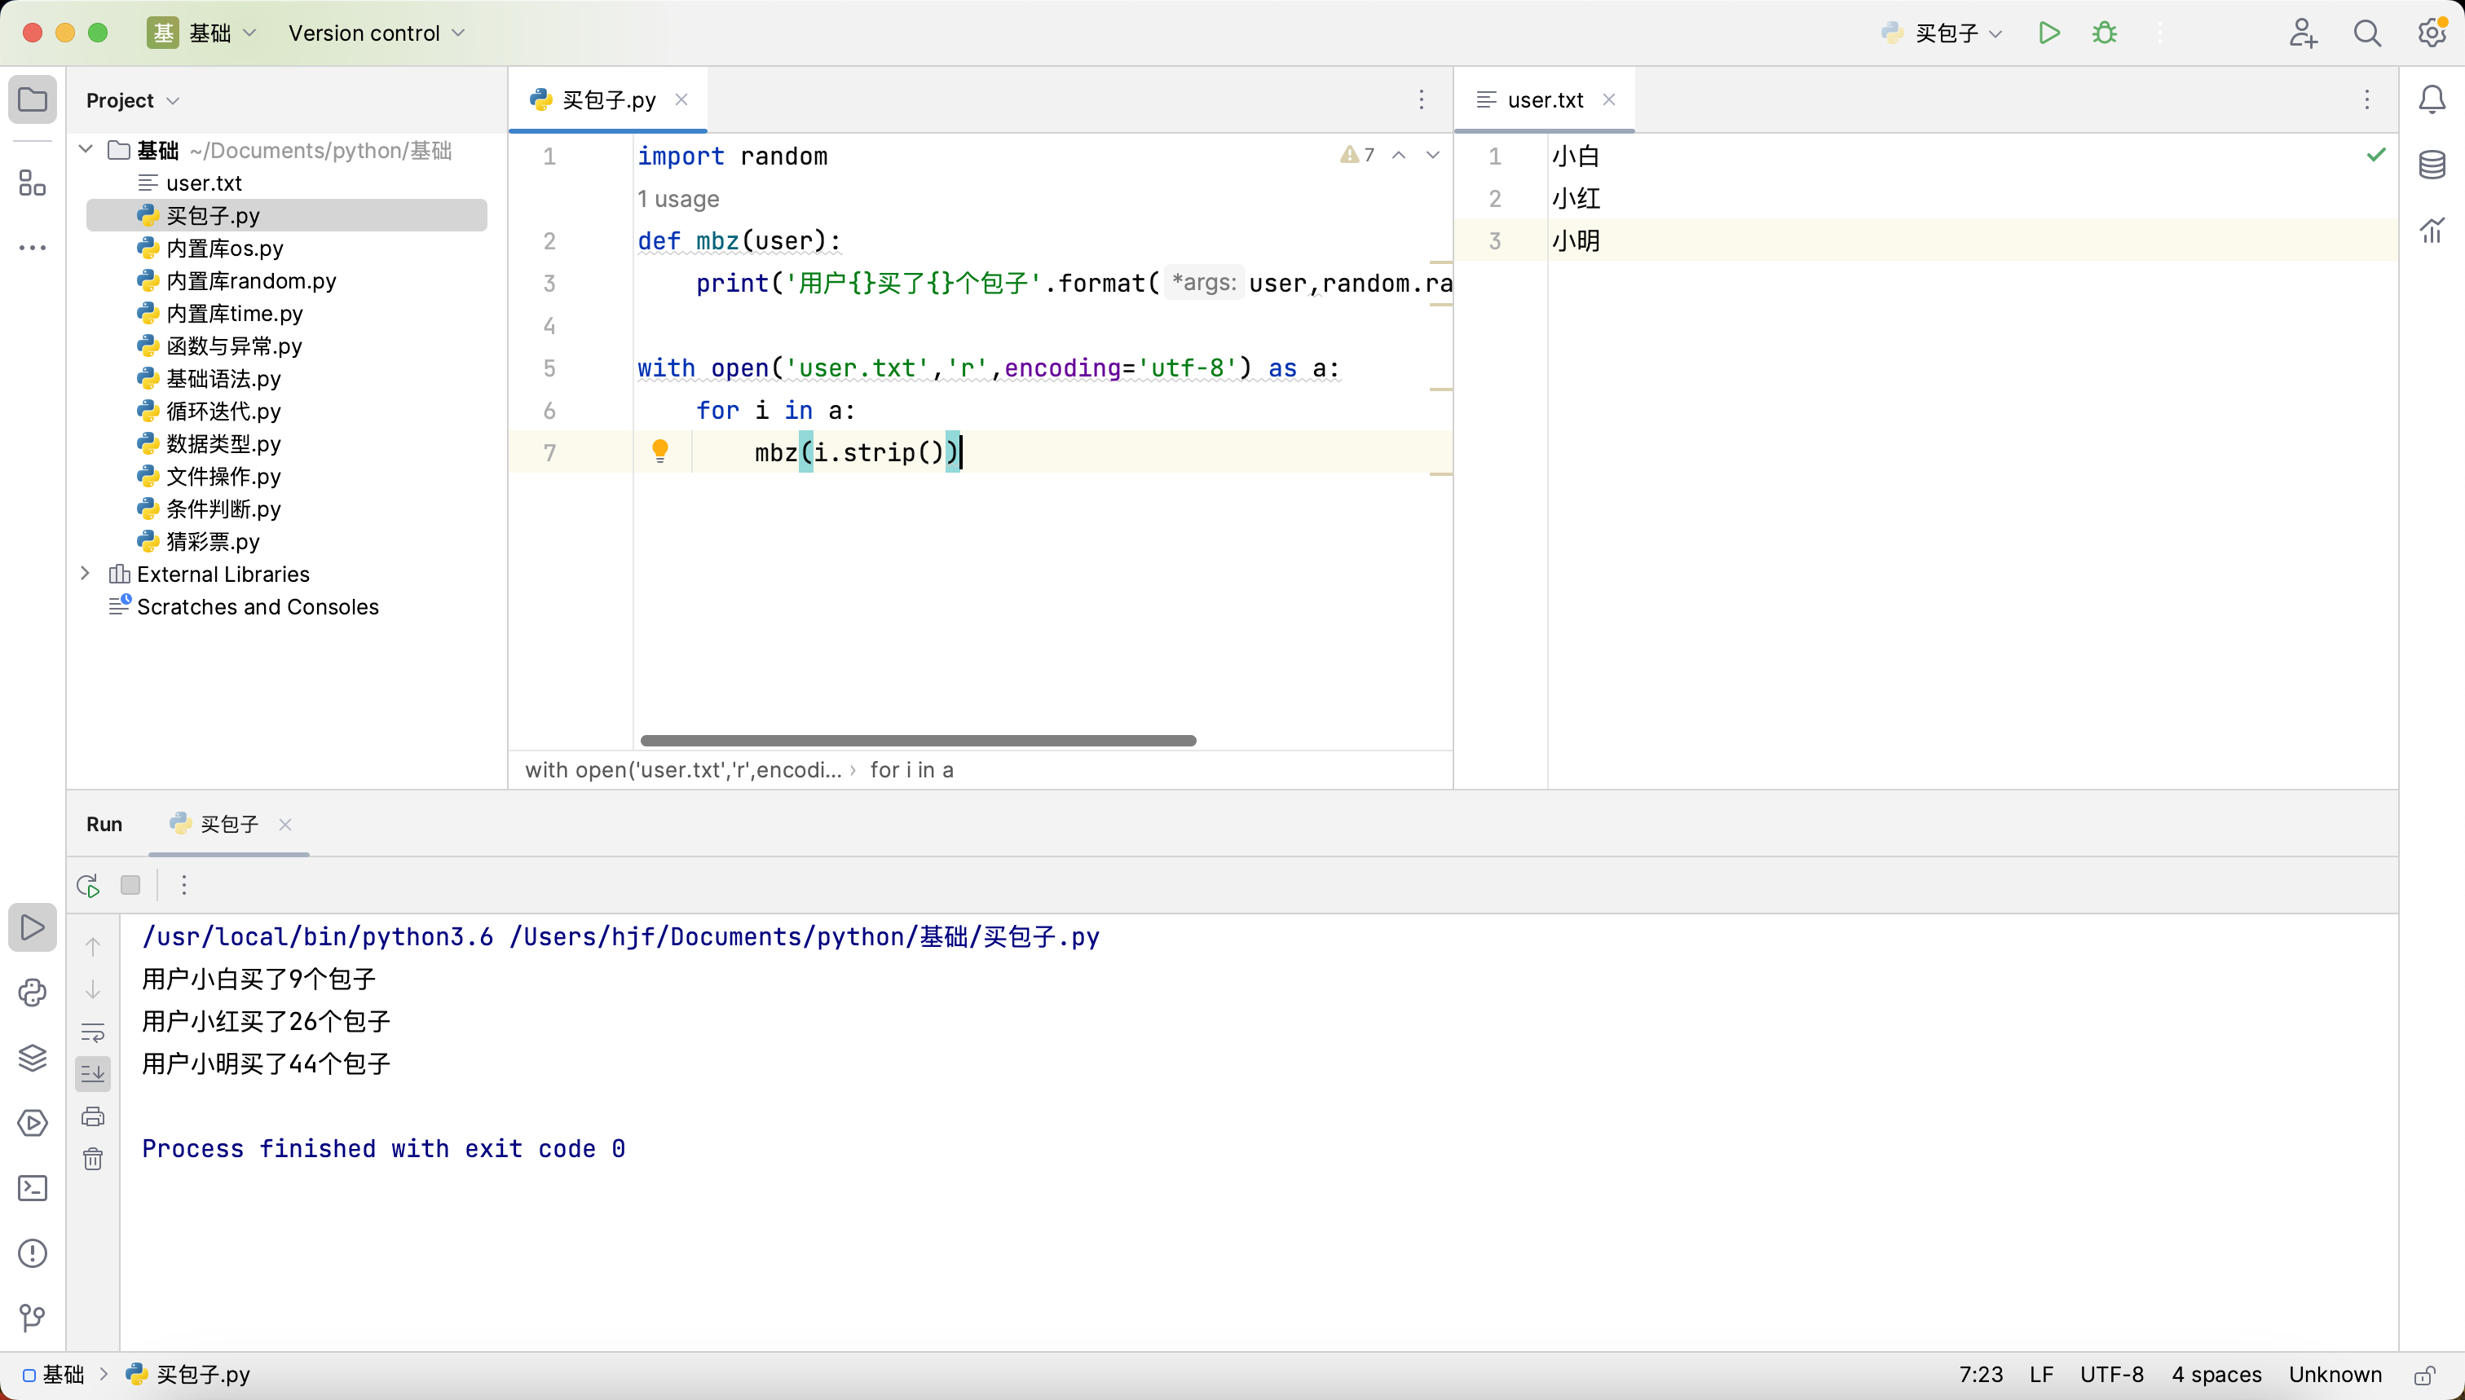The width and height of the screenshot is (2465, 1400).
Task: Open the Python Packages layers icon
Action: click(33, 1058)
